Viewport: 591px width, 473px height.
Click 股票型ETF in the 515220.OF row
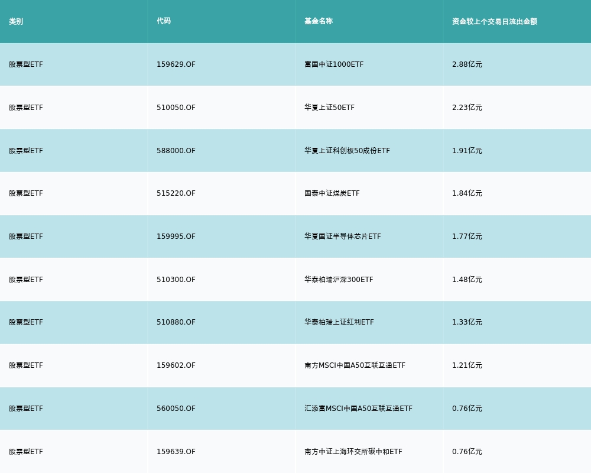(x=26, y=193)
